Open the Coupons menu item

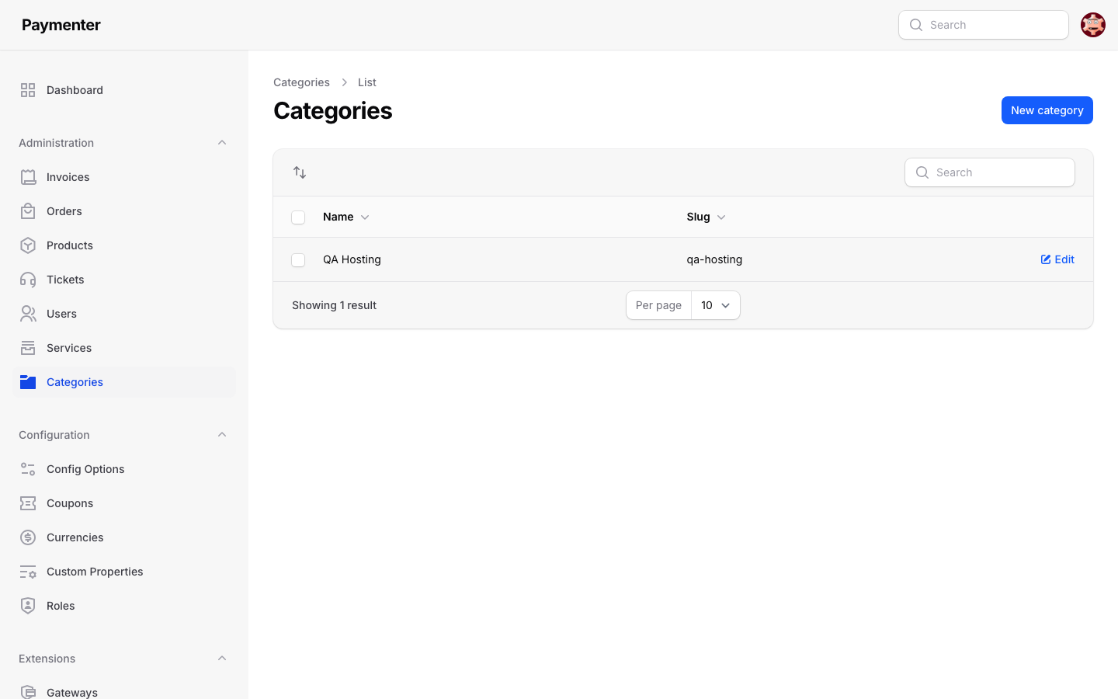click(x=124, y=503)
